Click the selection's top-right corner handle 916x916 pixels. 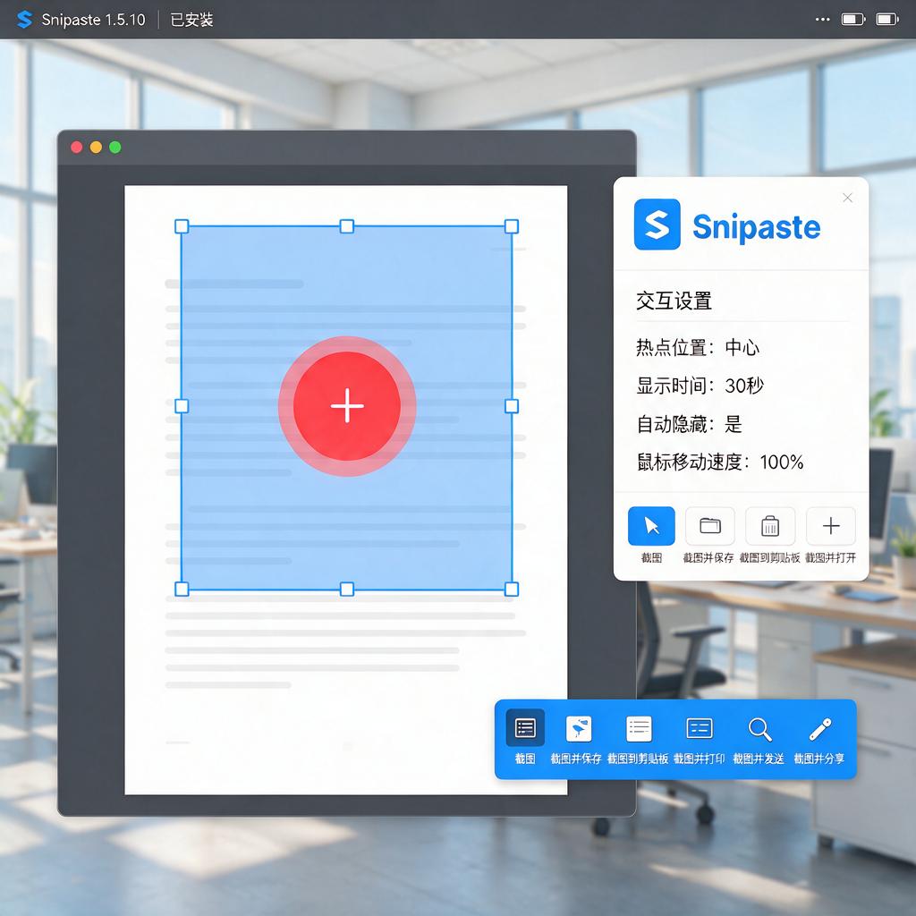point(512,226)
